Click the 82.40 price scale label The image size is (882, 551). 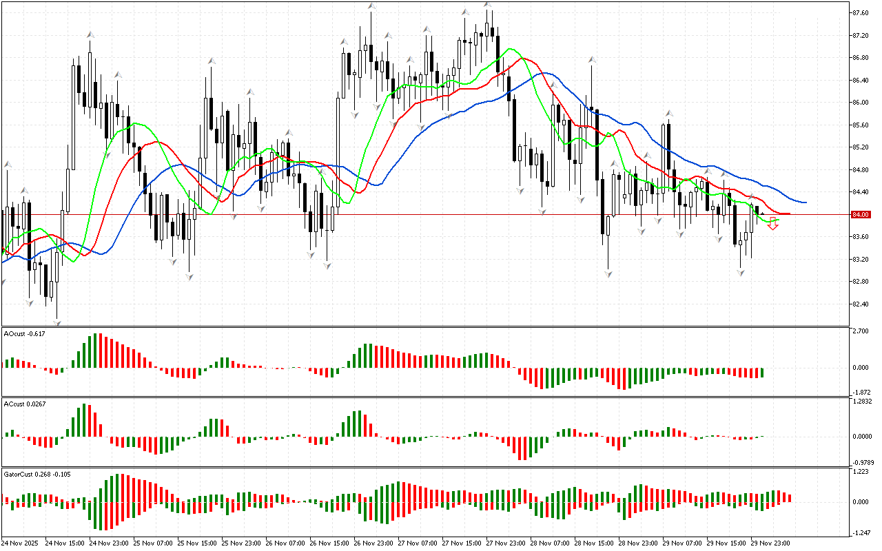pyautogui.click(x=860, y=304)
